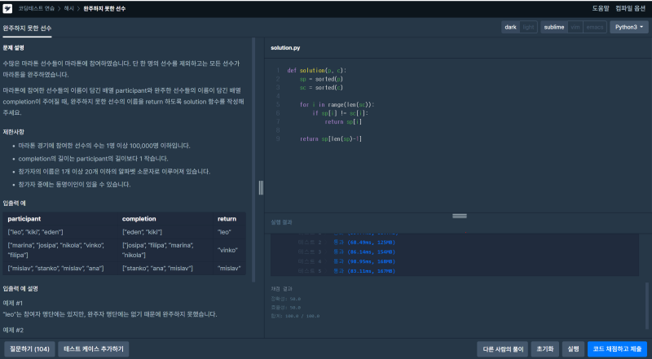Click return cell "mislav"
The width and height of the screenshot is (652, 359).
pos(229,269)
